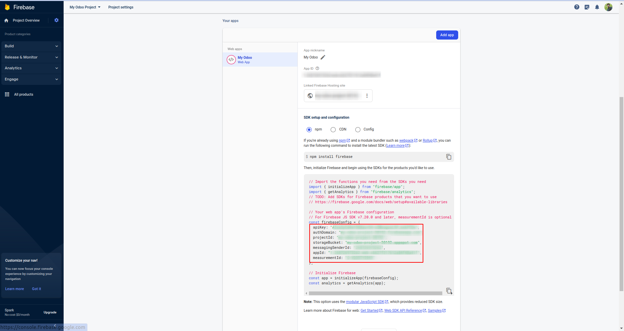Expand the Analytics category
The image size is (624, 331).
click(x=31, y=68)
